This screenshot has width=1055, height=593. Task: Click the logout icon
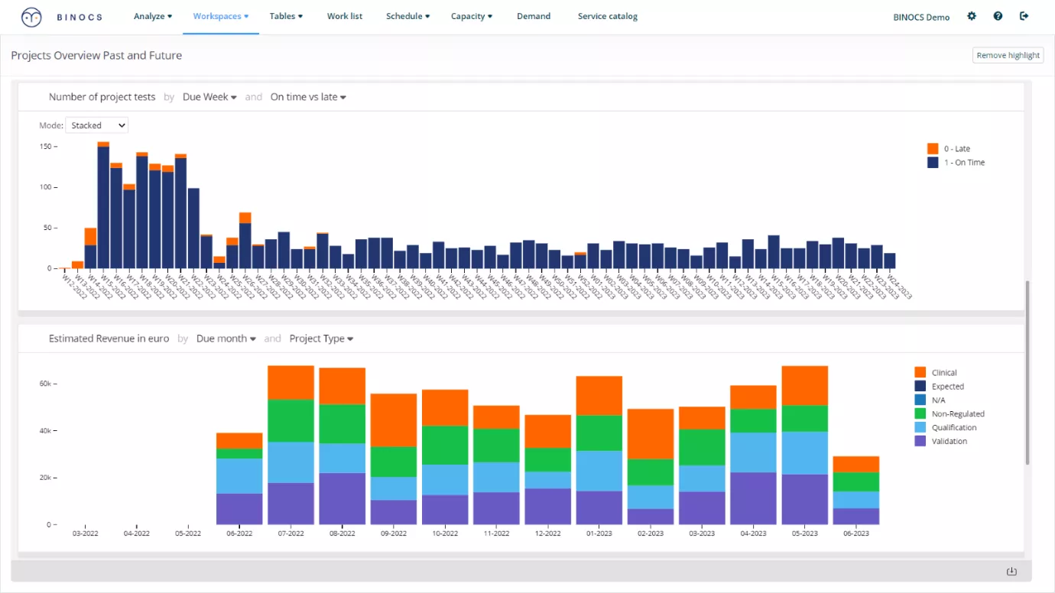(x=1024, y=16)
